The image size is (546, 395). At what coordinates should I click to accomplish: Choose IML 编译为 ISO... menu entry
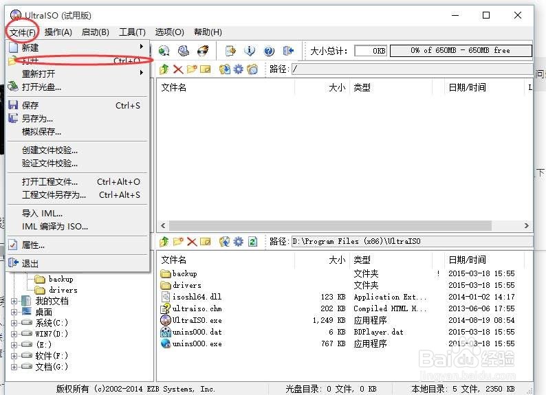point(77,227)
